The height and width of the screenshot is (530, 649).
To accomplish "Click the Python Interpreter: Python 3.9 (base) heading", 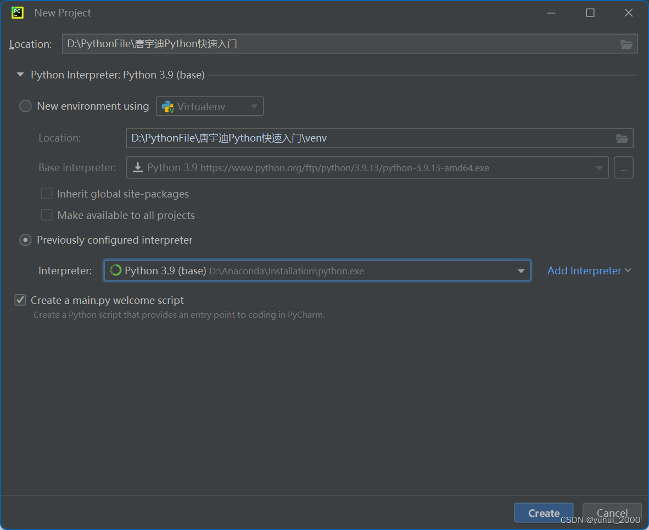I will coord(118,75).
